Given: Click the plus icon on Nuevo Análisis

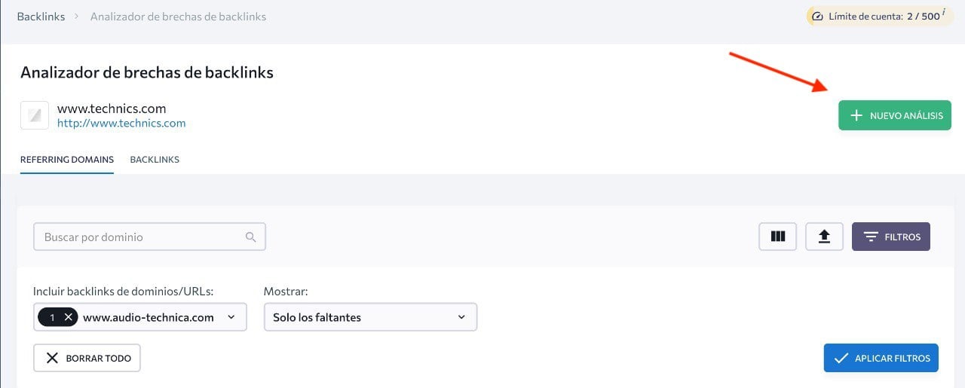Looking at the screenshot, I should pos(856,116).
